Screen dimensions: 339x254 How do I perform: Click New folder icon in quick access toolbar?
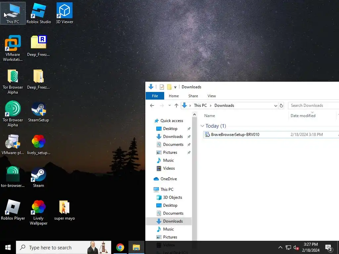coord(169,87)
